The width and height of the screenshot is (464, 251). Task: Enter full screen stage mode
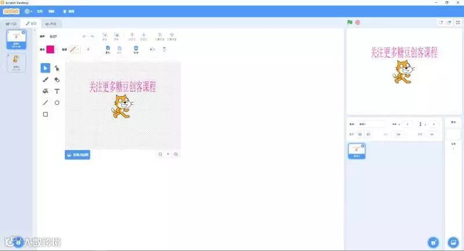tap(458, 23)
